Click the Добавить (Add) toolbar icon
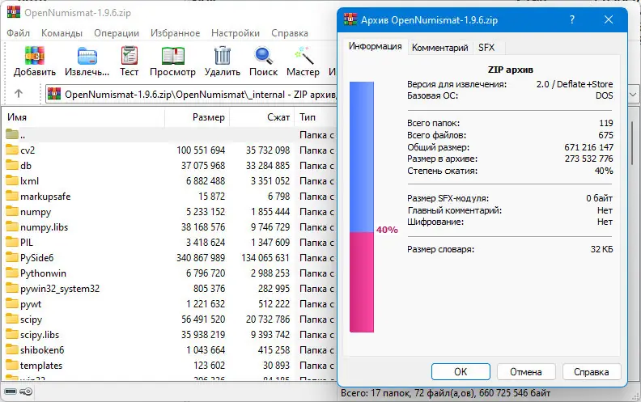641x402 pixels. (x=34, y=56)
